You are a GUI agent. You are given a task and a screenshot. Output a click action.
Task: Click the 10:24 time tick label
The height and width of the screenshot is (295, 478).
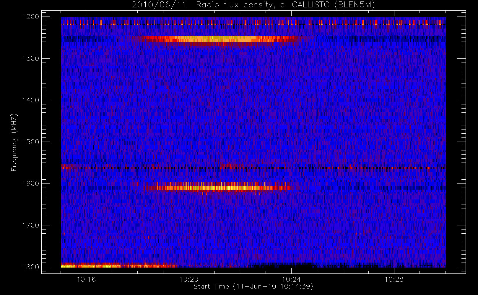(291, 279)
